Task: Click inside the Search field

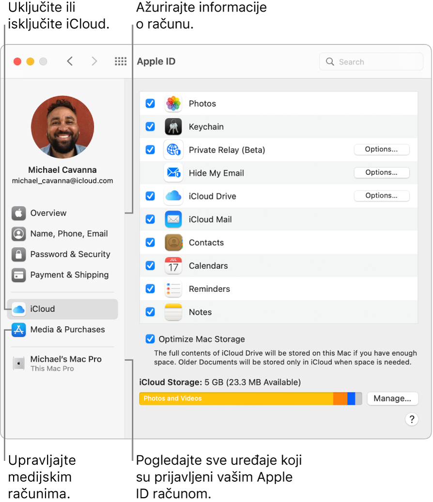Action: tap(371, 61)
